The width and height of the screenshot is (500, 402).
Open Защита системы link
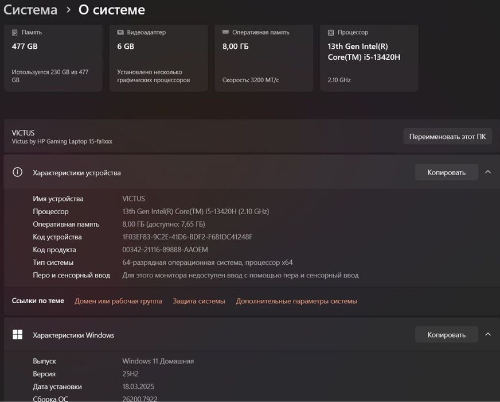coord(198,301)
